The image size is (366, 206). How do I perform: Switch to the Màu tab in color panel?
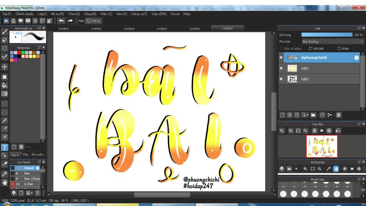[x=26, y=154]
